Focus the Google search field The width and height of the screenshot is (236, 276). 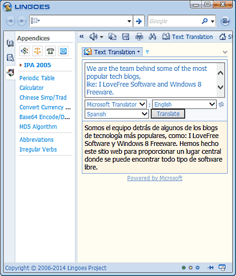point(174,21)
